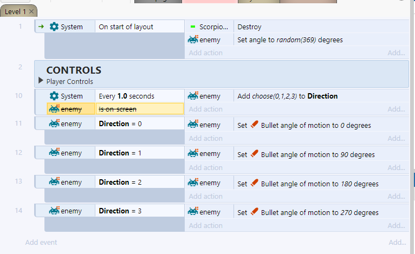Click enemy condition icon in event 14
Screen dimensions: 415x254
[54, 211]
